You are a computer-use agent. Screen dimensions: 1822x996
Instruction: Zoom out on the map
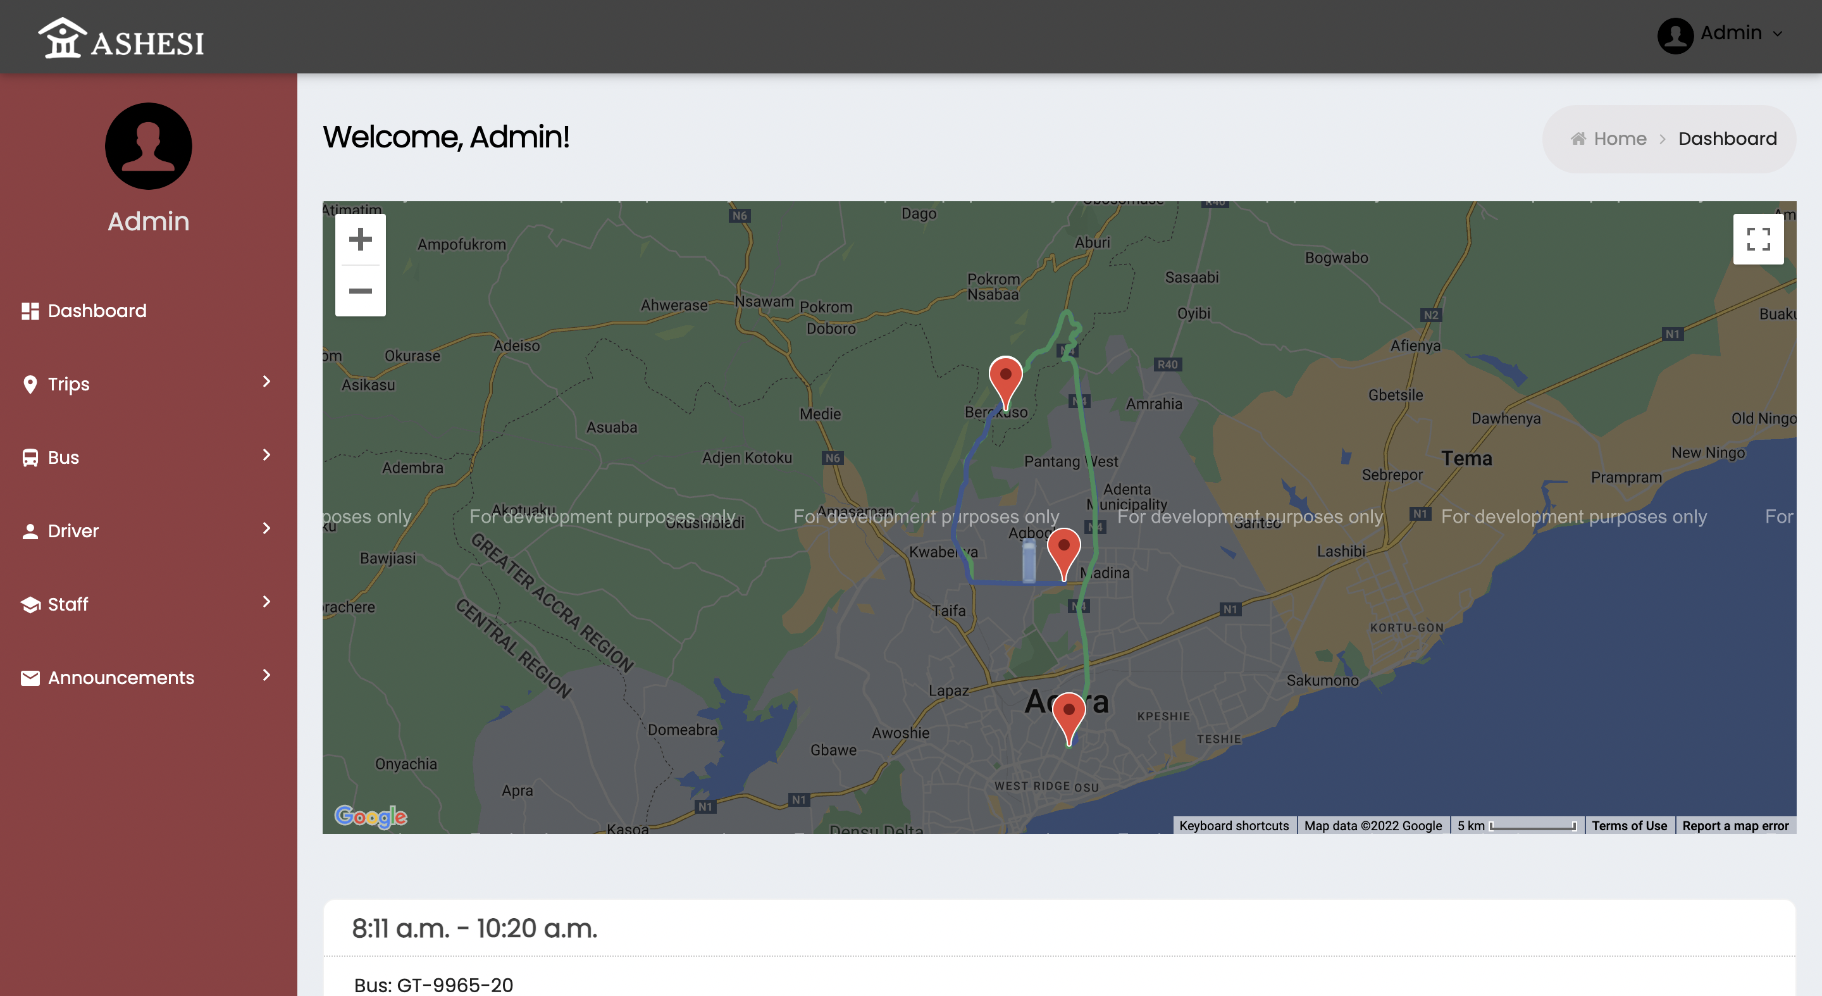pos(360,290)
